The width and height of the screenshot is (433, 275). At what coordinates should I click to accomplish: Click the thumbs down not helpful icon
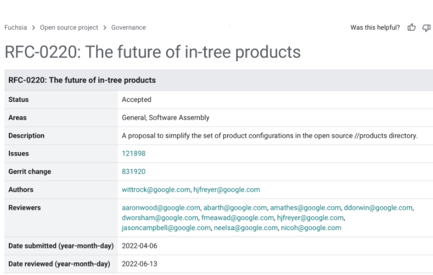tap(426, 28)
